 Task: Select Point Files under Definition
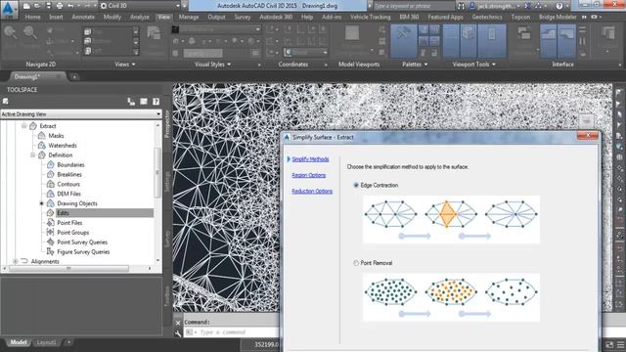[69, 223]
